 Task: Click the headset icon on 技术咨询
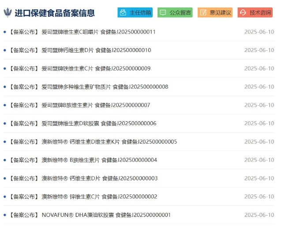pyautogui.click(x=243, y=12)
